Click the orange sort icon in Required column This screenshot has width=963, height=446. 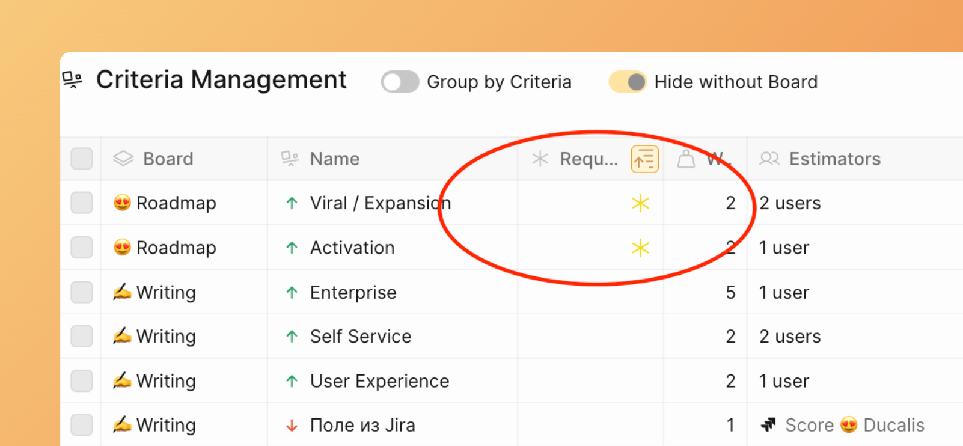pyautogui.click(x=644, y=159)
